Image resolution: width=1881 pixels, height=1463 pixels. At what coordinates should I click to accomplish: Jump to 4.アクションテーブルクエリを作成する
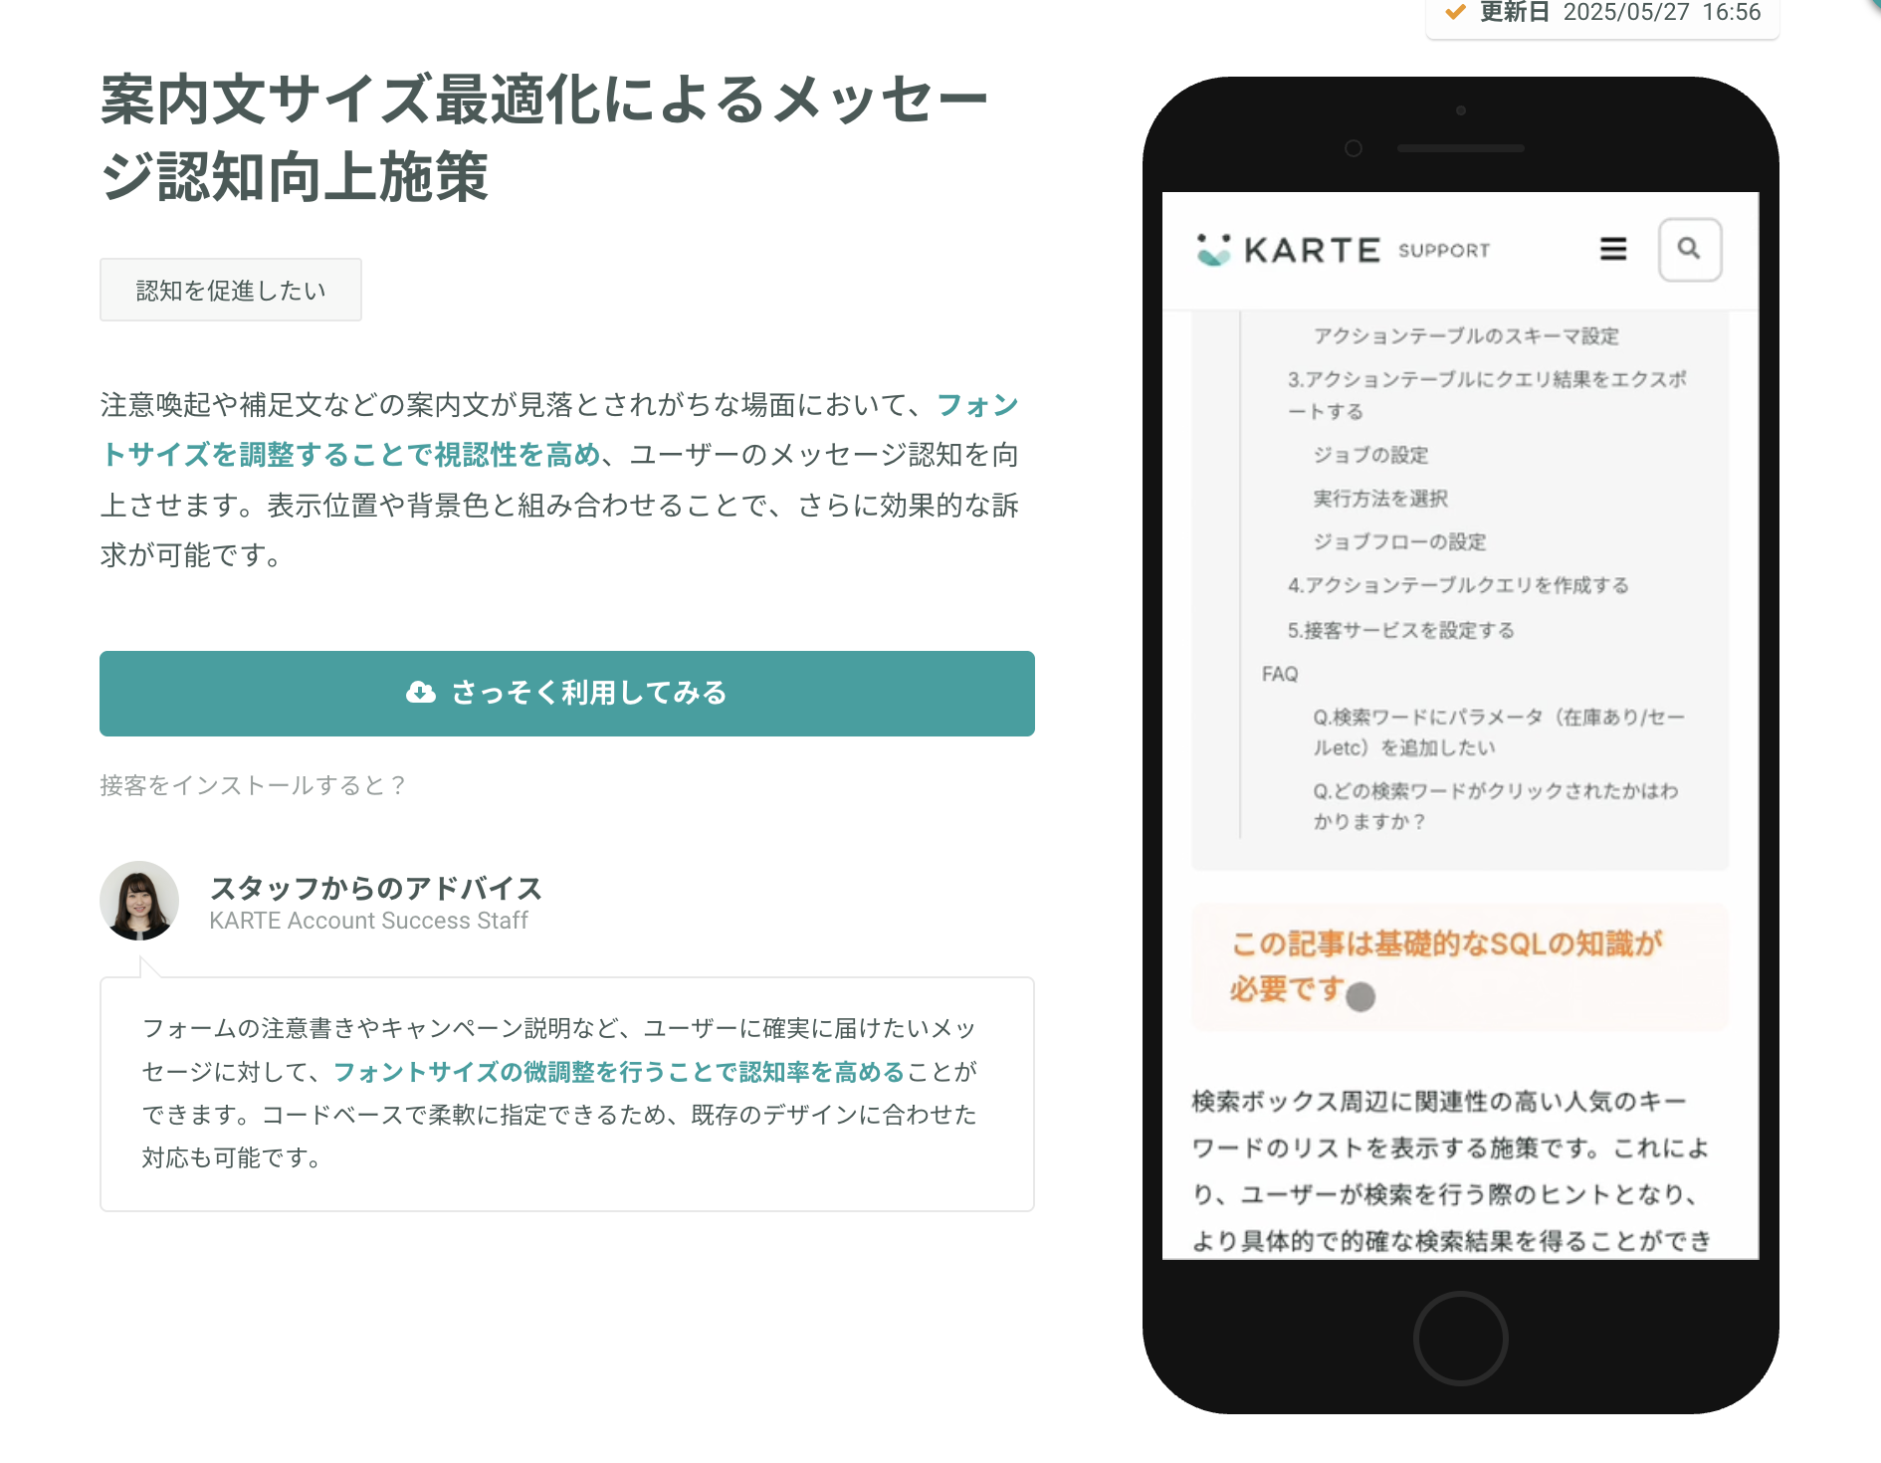point(1458,585)
